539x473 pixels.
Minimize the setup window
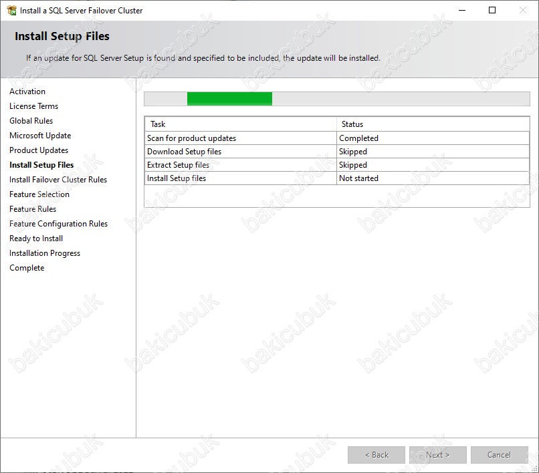pos(462,10)
